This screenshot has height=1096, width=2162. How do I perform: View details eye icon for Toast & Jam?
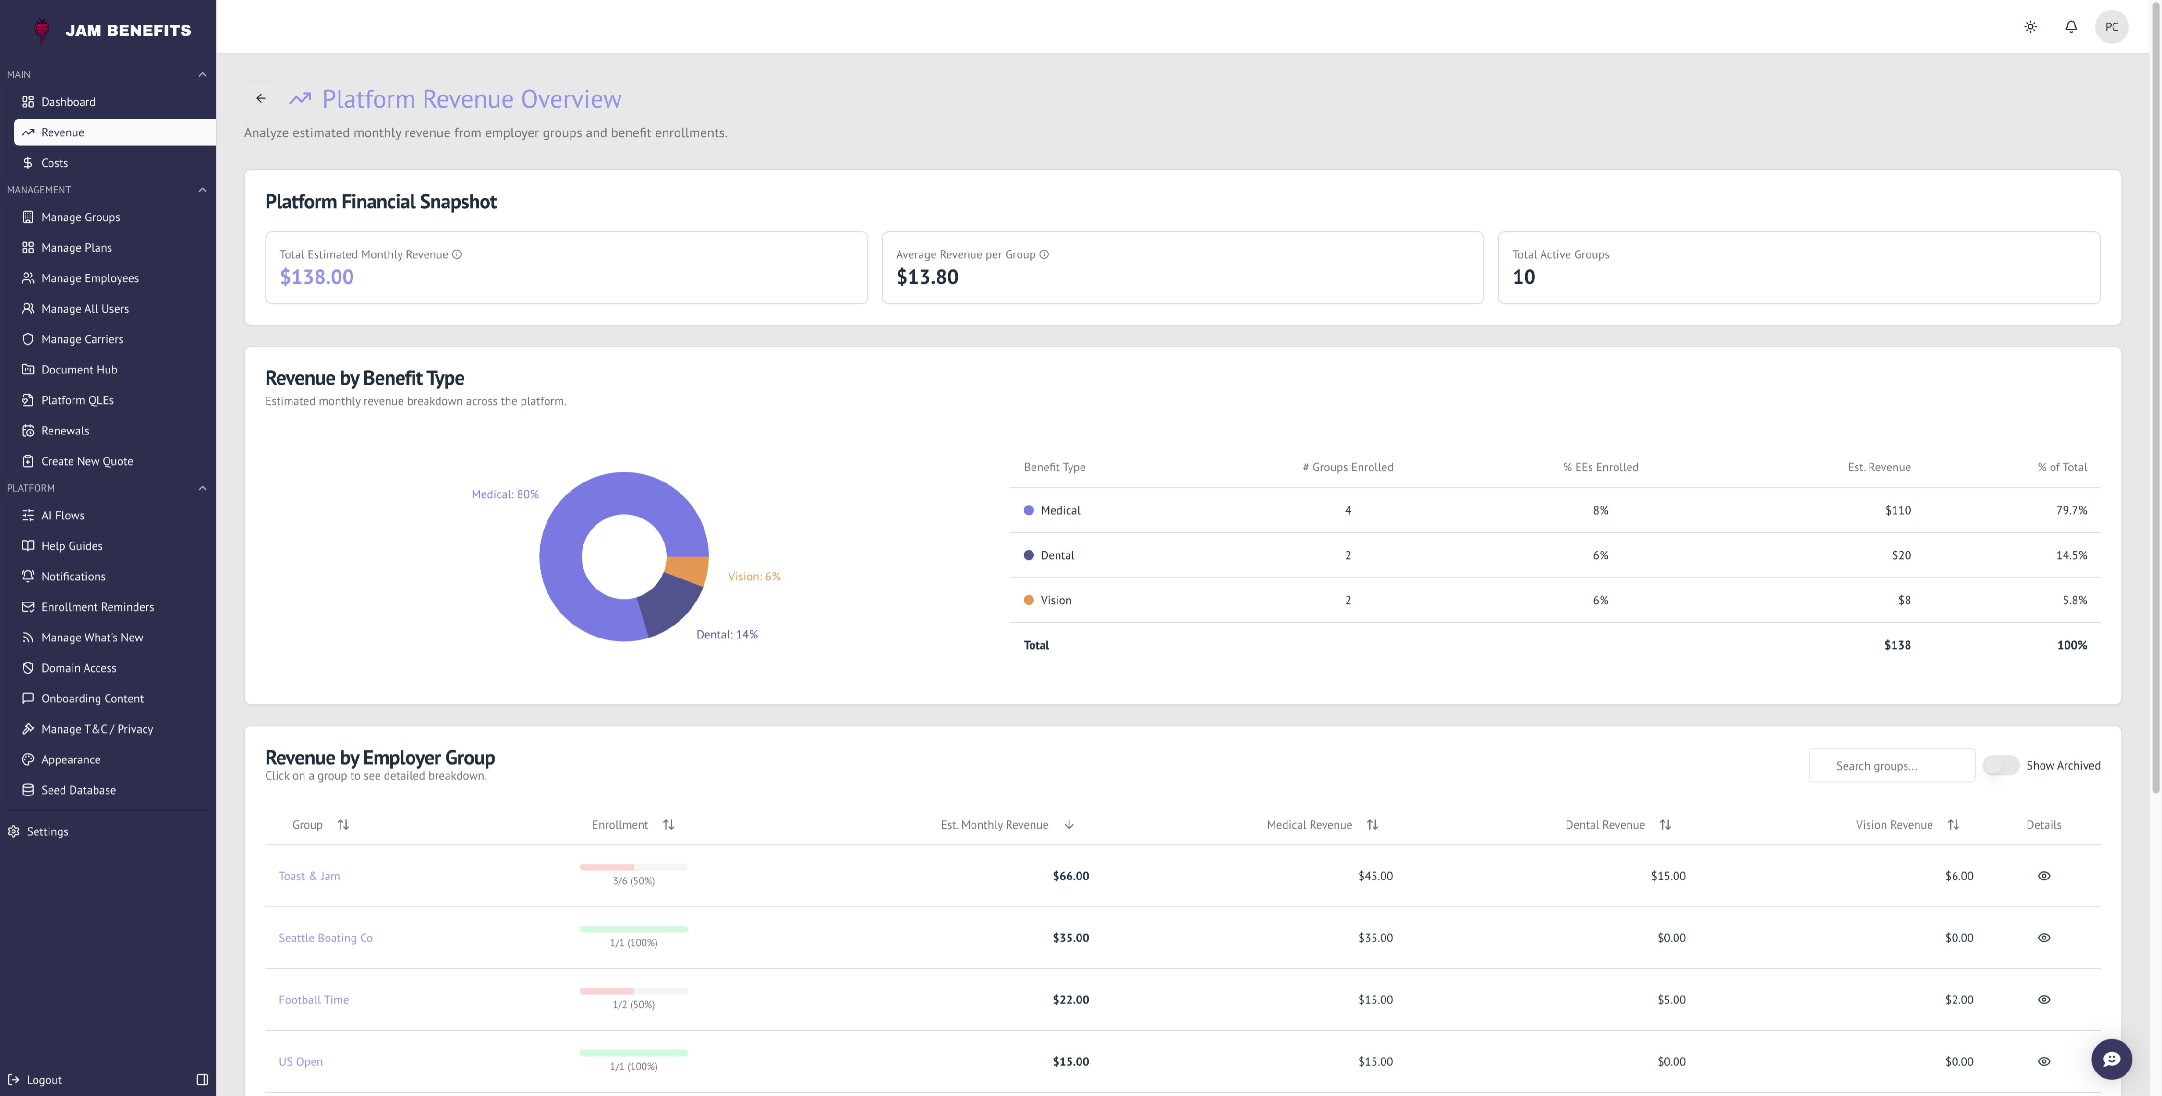click(2044, 876)
